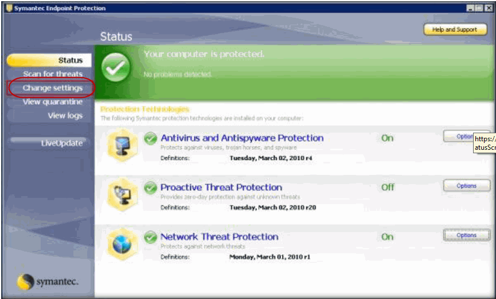Go to View quarantine
Screen dimensions: 496x299
(53, 102)
